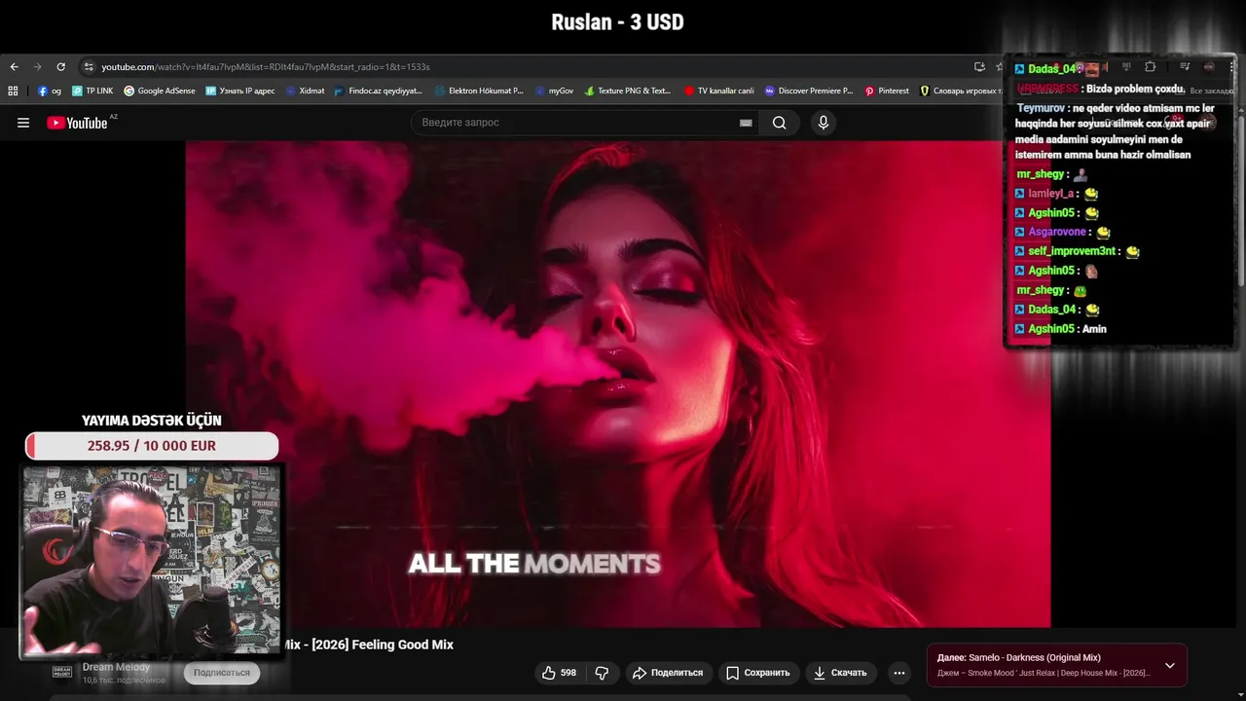
Task: Click 'Ruslan - 3 USD' donation title
Action: (x=618, y=22)
